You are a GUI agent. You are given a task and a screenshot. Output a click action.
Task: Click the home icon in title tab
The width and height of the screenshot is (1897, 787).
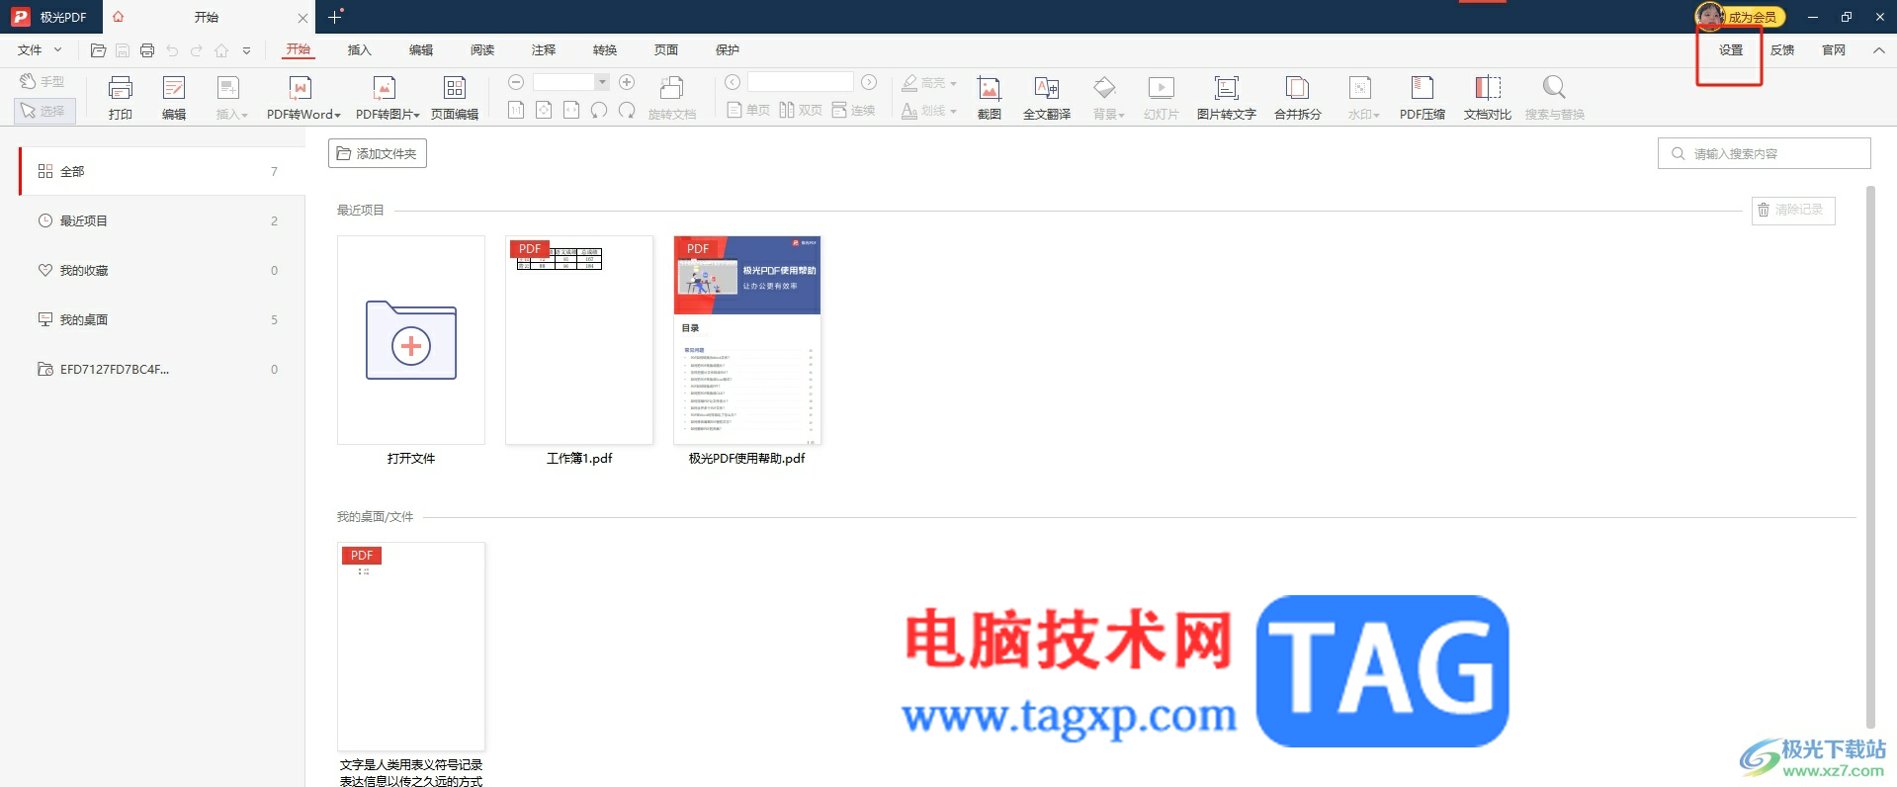[x=119, y=17]
